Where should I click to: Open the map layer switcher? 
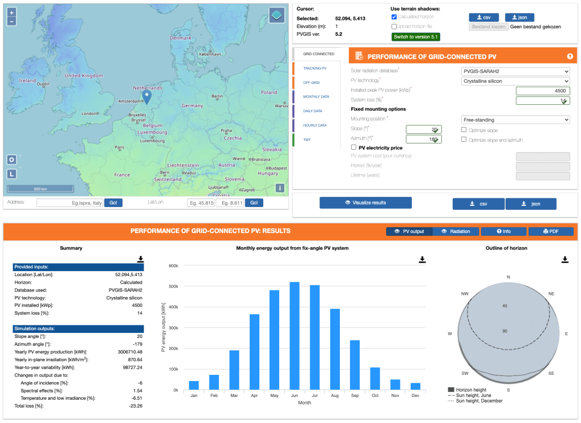(276, 15)
